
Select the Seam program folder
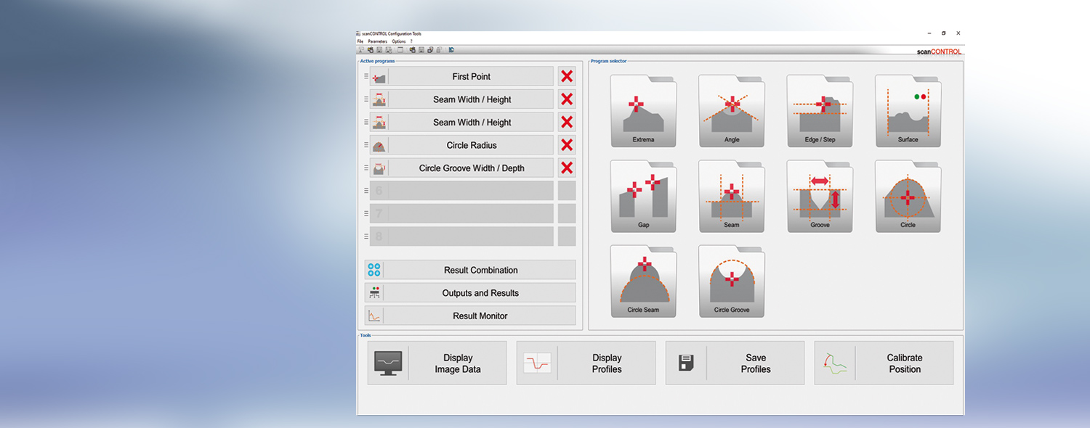click(732, 197)
